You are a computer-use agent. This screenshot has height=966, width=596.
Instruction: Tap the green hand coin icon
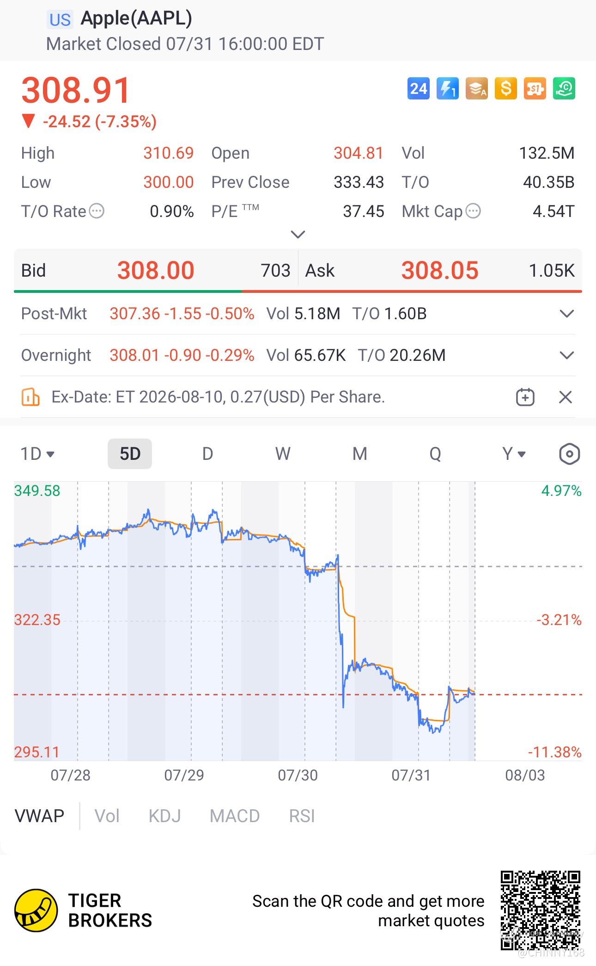pos(564,88)
